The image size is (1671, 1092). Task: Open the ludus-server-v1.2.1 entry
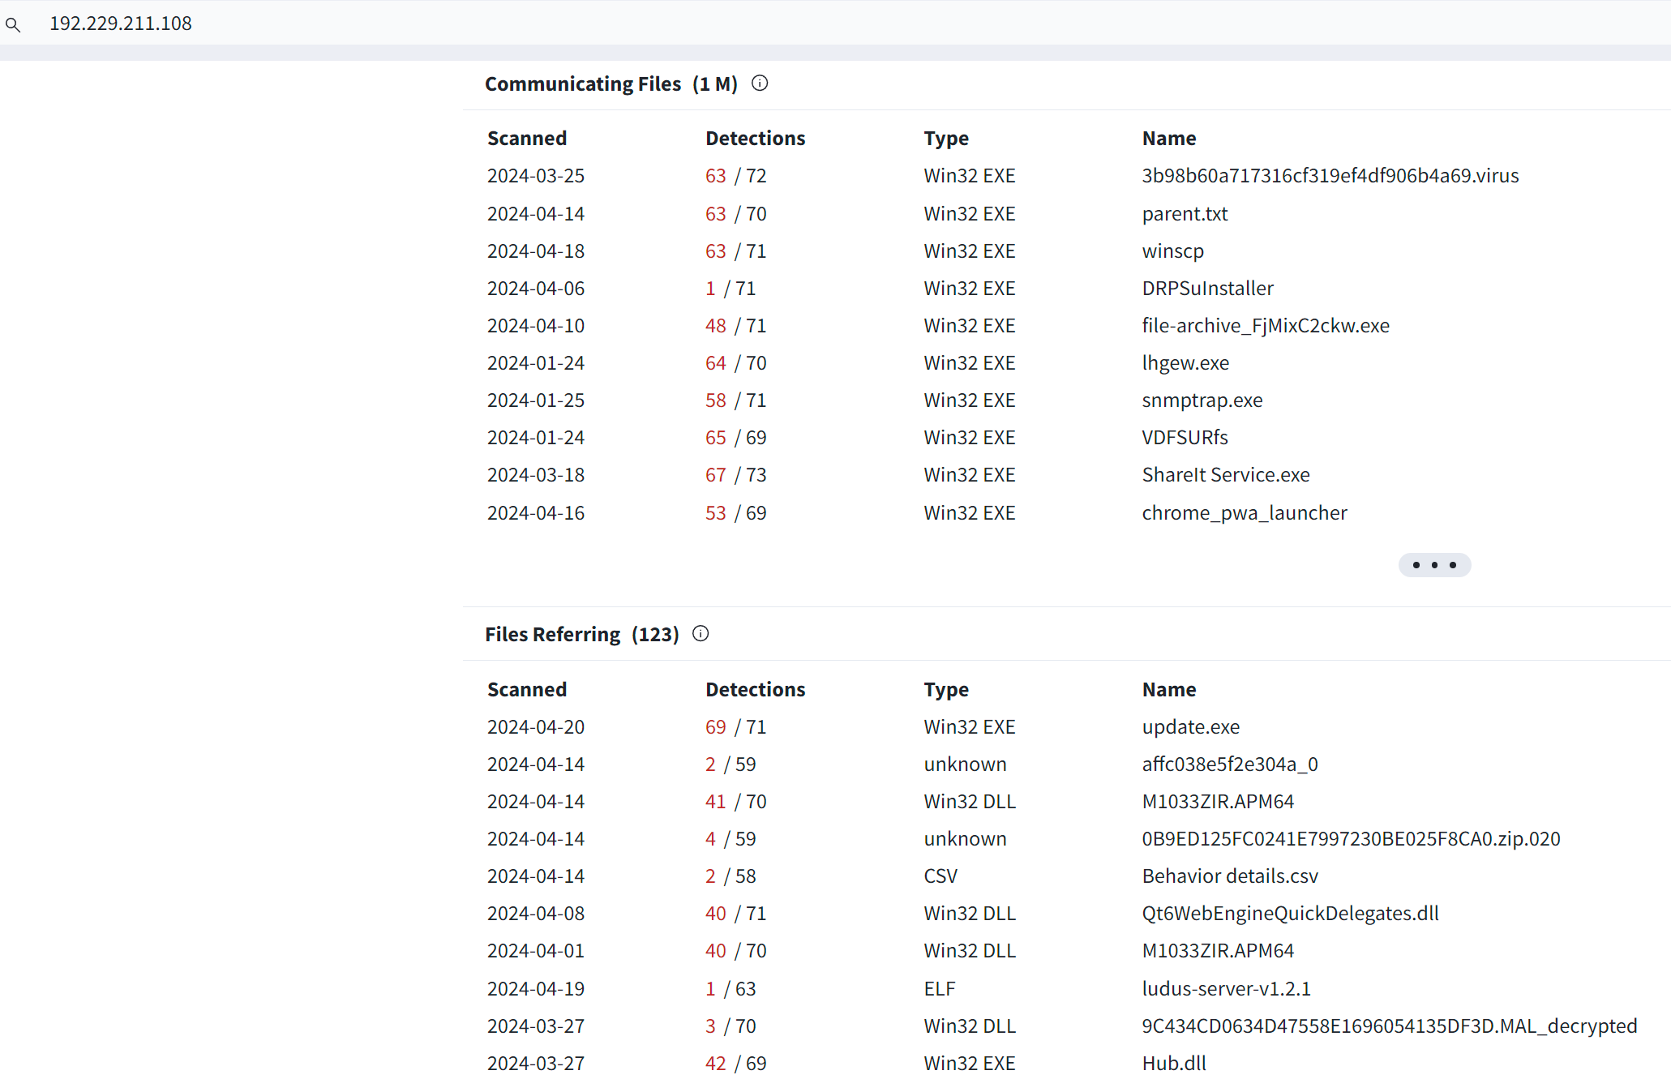pyautogui.click(x=1226, y=989)
